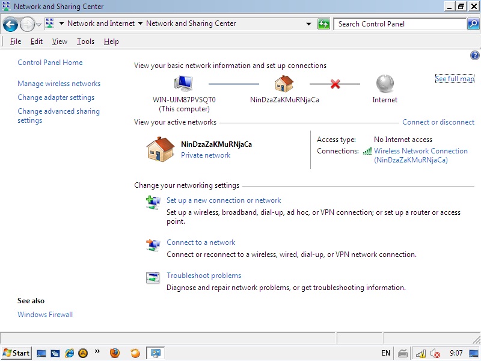Open the Edit menu
Screen dimensions: 481x361
[x=37, y=42]
